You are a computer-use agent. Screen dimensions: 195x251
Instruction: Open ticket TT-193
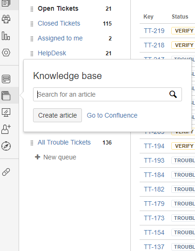coord(154,160)
